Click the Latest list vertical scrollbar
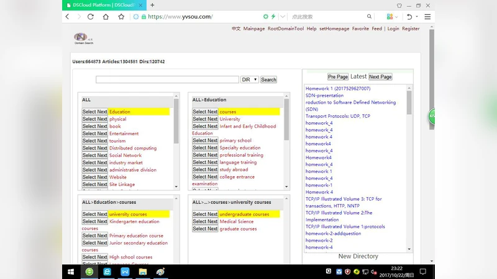The width and height of the screenshot is (497, 279). (x=409, y=167)
